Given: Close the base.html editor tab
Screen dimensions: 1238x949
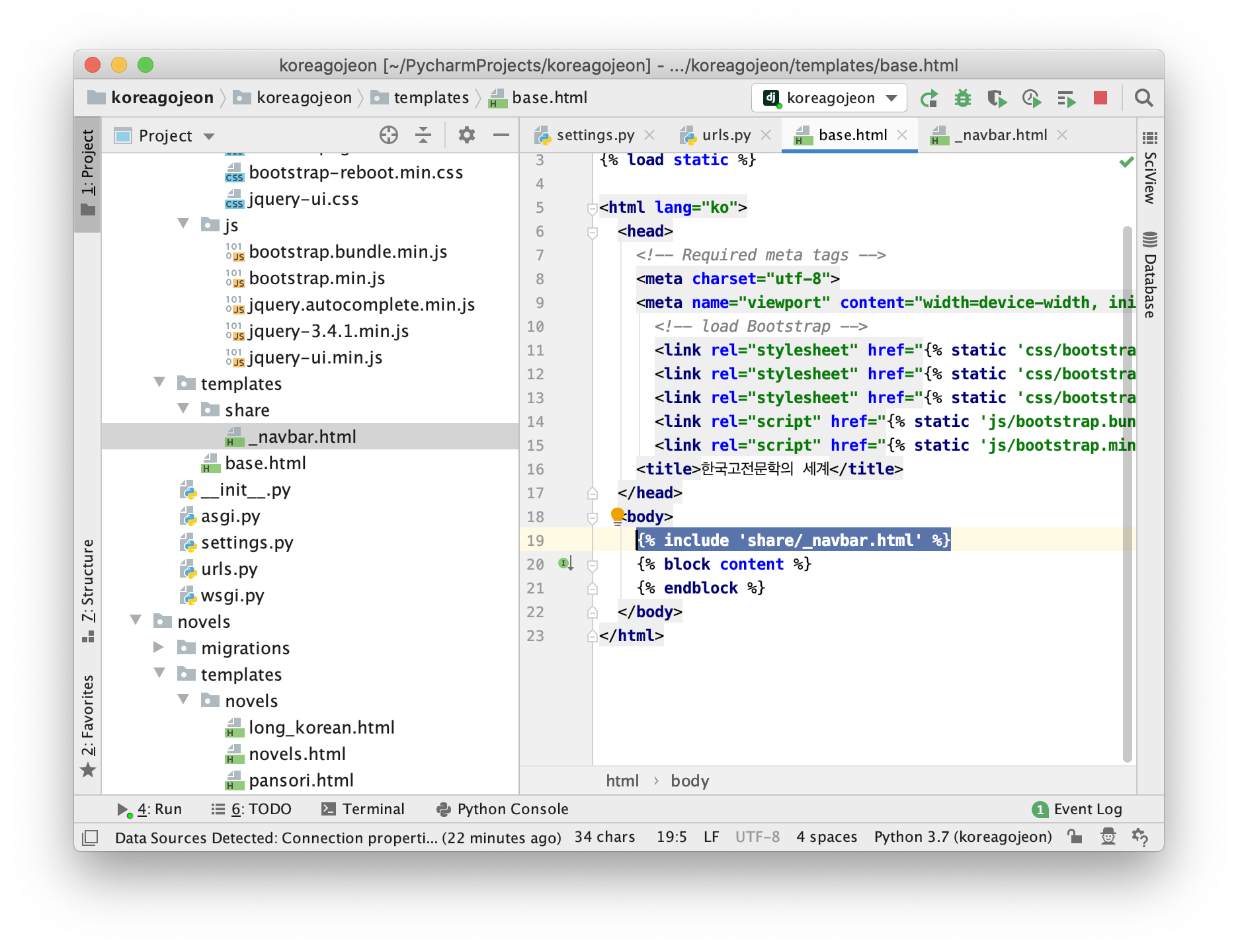Looking at the screenshot, I should [x=902, y=135].
